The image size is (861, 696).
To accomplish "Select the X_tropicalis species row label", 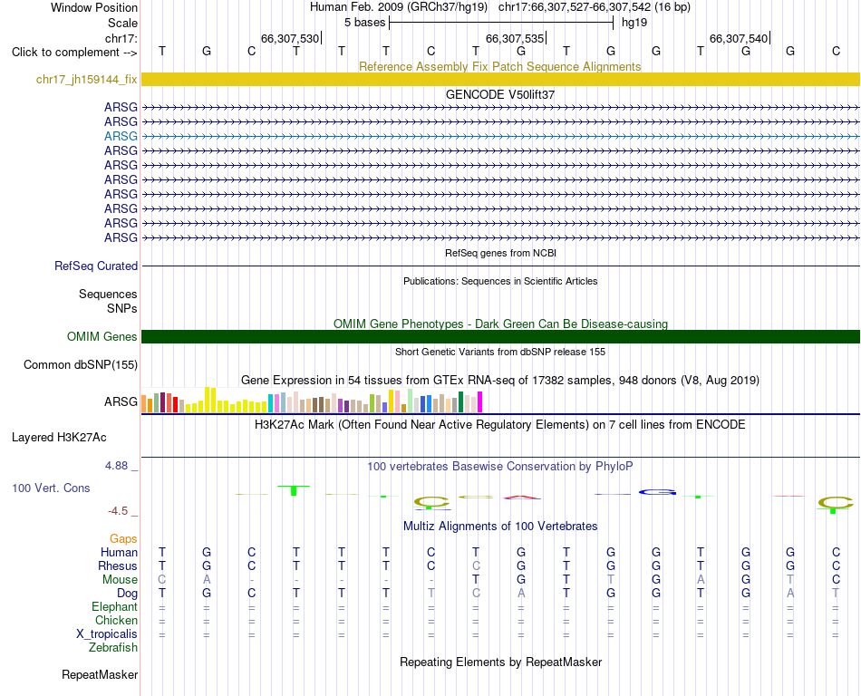I will 107,634.
